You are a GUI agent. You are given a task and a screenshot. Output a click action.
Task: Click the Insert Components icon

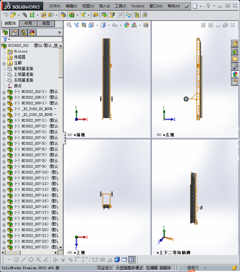coord(13,15)
